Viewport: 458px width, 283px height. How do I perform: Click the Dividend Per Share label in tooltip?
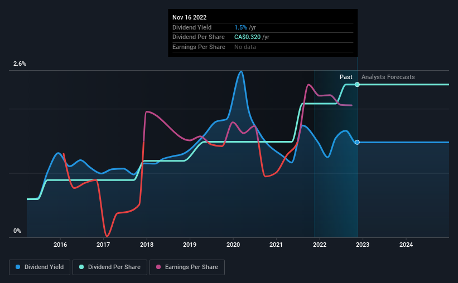pos(199,37)
